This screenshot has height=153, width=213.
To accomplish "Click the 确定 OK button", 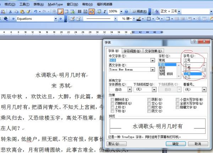I will pyautogui.click(x=175, y=144).
